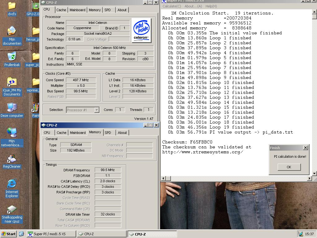This screenshot has height=238, width=317.
Task: Launch RegCleaner shortcut
Action: click(x=12, y=159)
